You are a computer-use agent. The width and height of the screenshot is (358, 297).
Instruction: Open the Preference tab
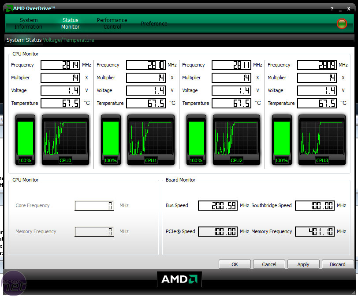coord(154,24)
